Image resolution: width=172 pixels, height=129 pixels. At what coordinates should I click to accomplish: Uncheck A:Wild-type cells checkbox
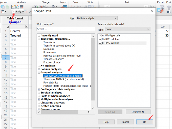100,36
